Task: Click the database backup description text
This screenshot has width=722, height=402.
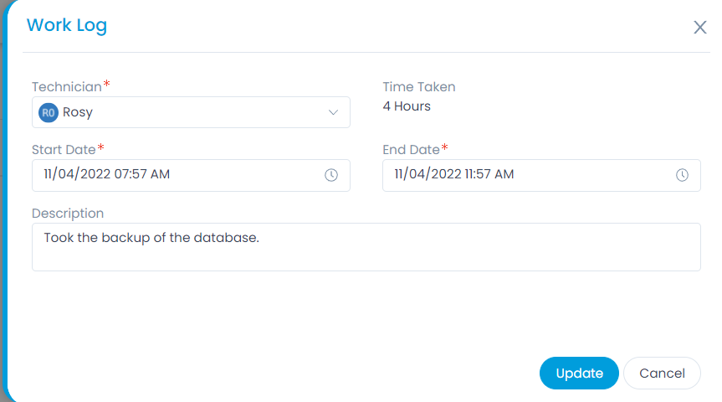Action: pyautogui.click(x=151, y=238)
